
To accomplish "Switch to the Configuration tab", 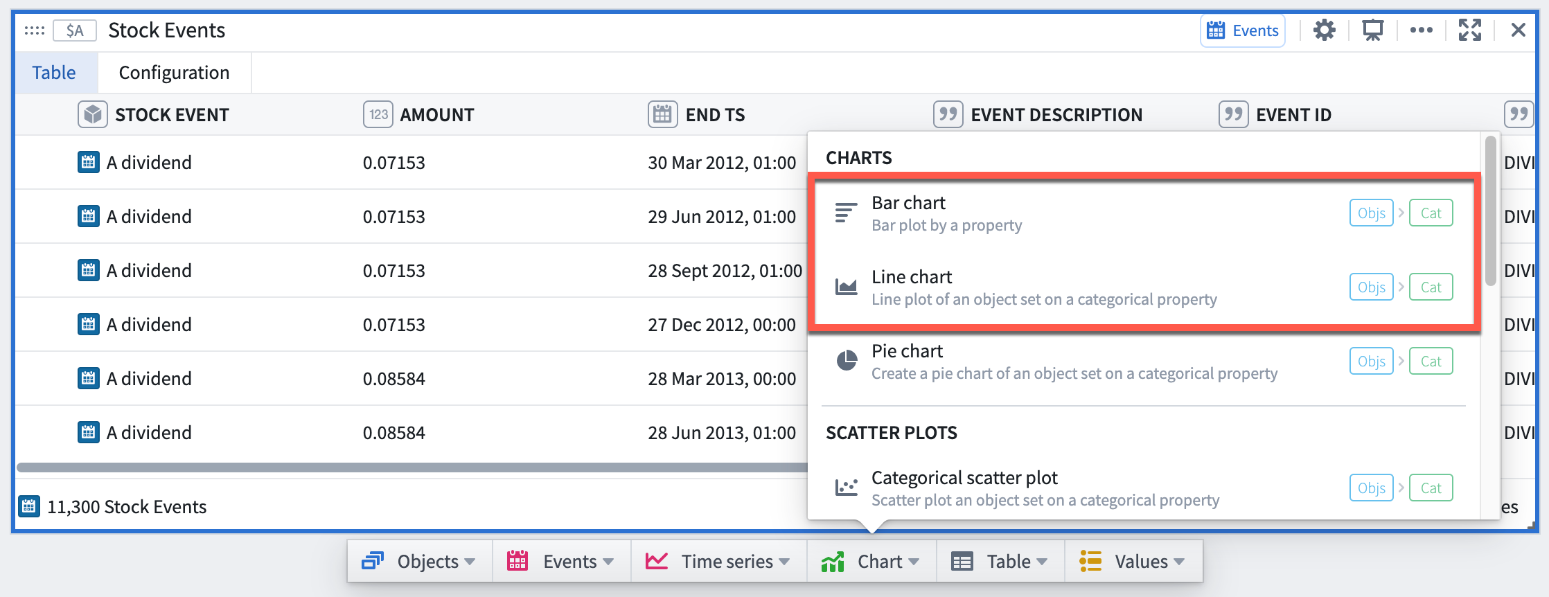I will [x=174, y=73].
